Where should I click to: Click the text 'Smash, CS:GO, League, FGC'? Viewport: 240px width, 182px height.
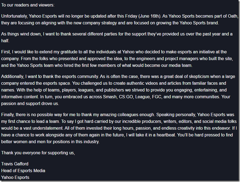point(132,97)
